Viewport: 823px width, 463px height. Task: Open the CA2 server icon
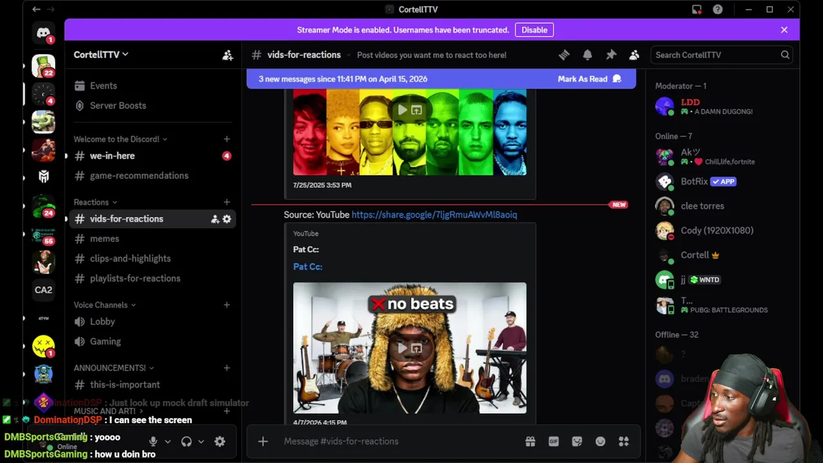click(44, 290)
